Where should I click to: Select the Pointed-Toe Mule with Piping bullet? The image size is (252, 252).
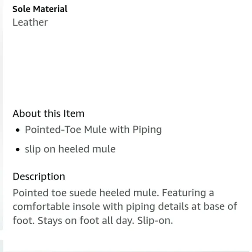93,129
